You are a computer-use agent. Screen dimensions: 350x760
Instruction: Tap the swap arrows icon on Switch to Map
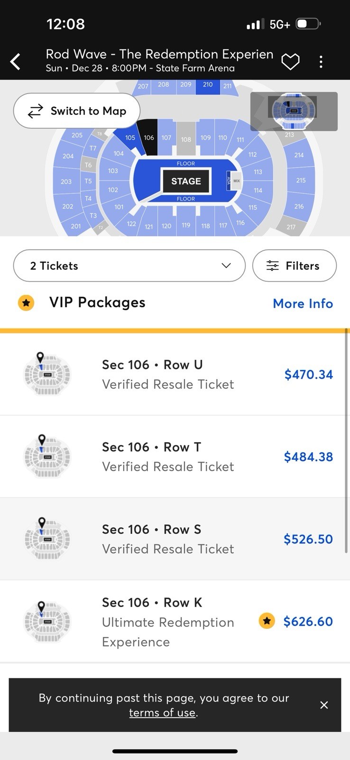[35, 111]
